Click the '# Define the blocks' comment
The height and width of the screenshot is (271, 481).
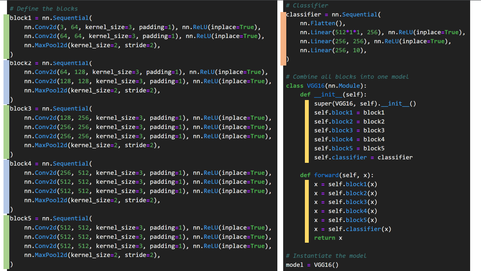click(x=43, y=9)
